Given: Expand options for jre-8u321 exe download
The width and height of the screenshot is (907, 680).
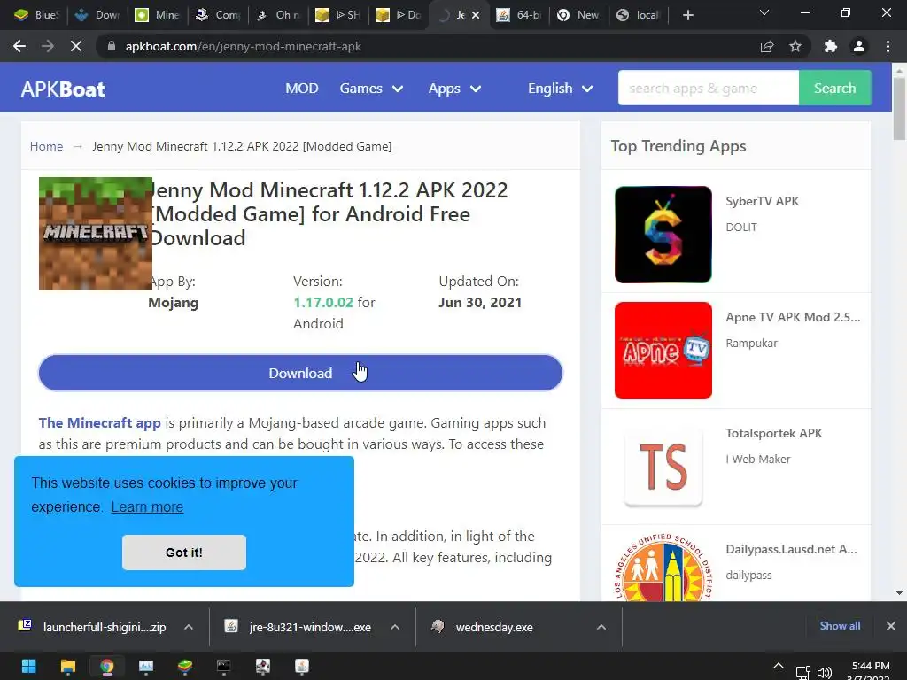Looking at the screenshot, I should pyautogui.click(x=395, y=627).
